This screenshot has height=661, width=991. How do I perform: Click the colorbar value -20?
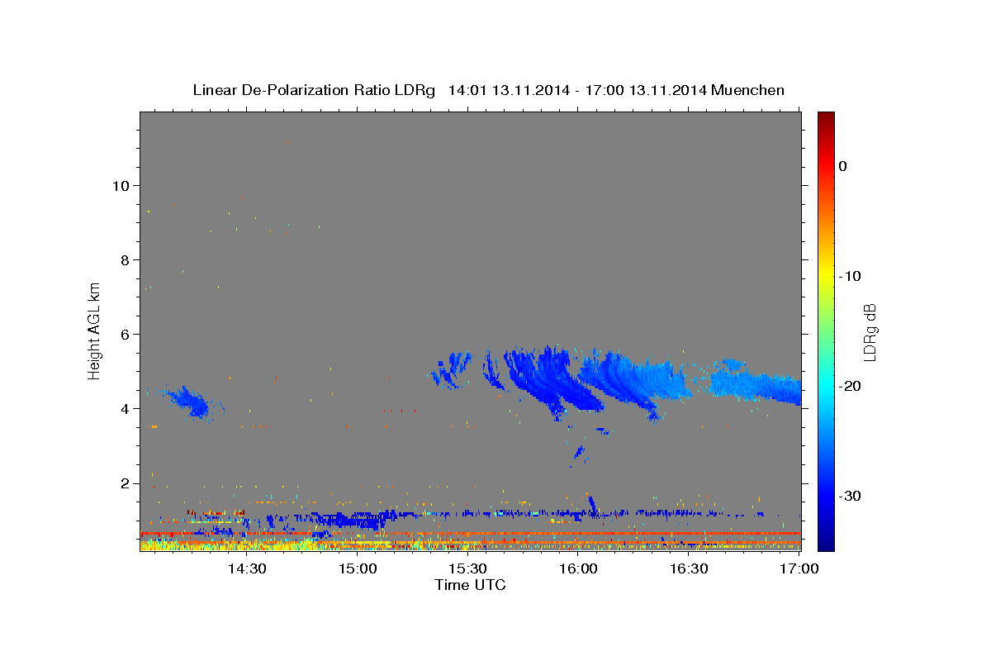coord(851,386)
